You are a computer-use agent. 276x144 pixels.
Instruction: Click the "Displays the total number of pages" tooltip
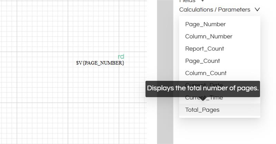(x=203, y=89)
